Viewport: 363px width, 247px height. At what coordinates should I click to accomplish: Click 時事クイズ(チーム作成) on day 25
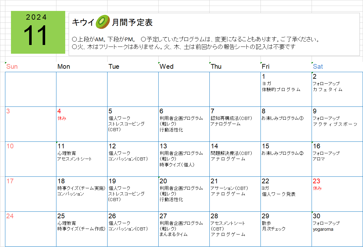82,229
